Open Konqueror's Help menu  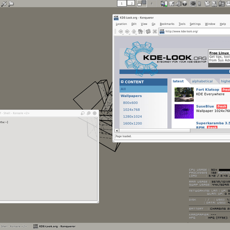click(223, 24)
